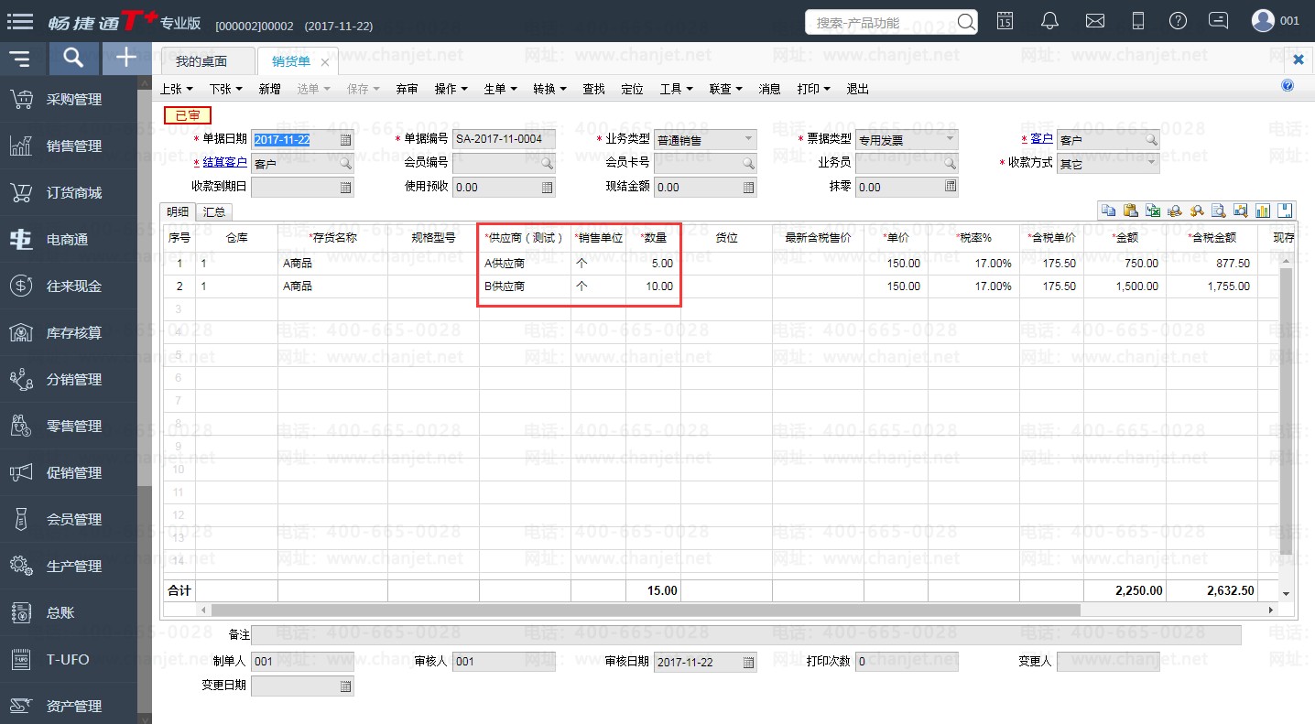
Task: Close the 销货单 tab
Action: 325,62
